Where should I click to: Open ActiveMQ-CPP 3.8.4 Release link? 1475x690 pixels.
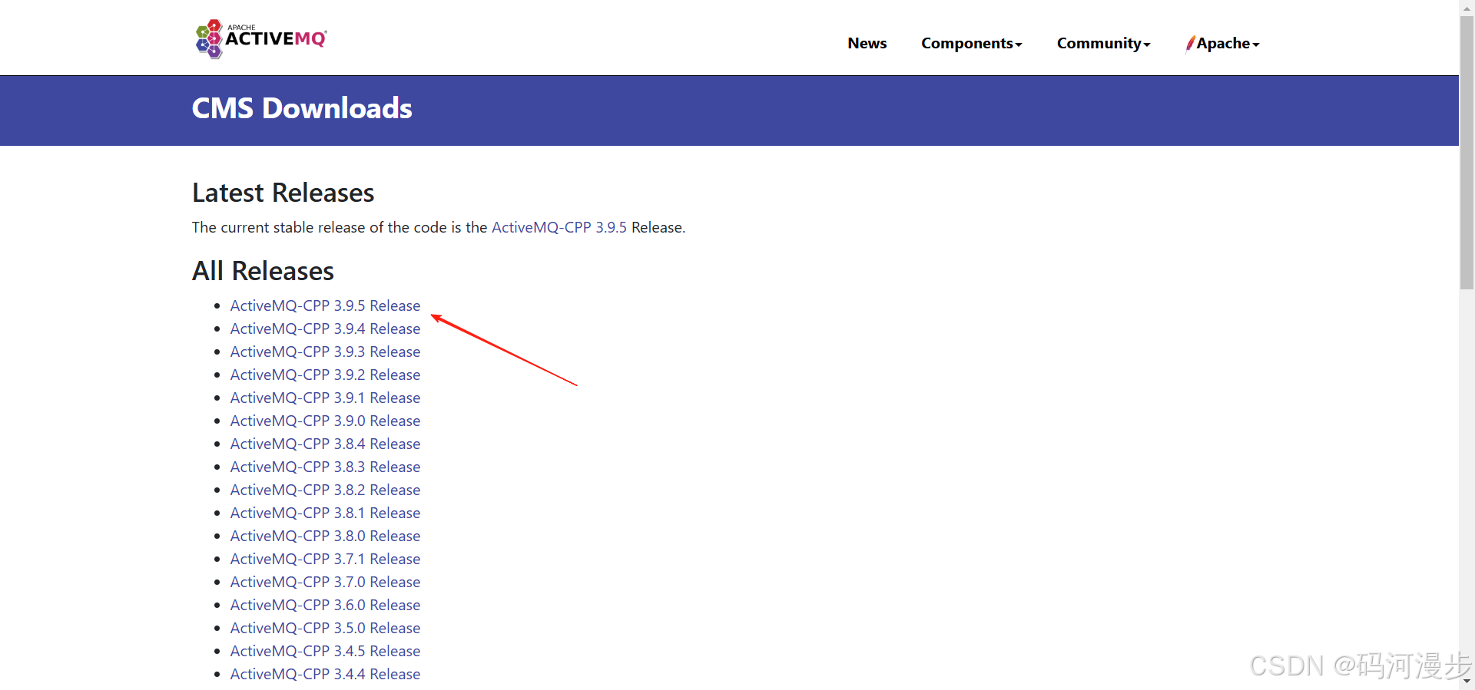coord(325,444)
